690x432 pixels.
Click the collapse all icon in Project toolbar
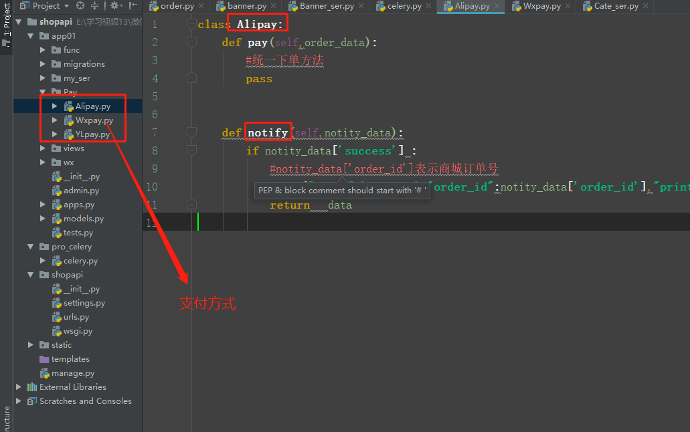(x=94, y=6)
